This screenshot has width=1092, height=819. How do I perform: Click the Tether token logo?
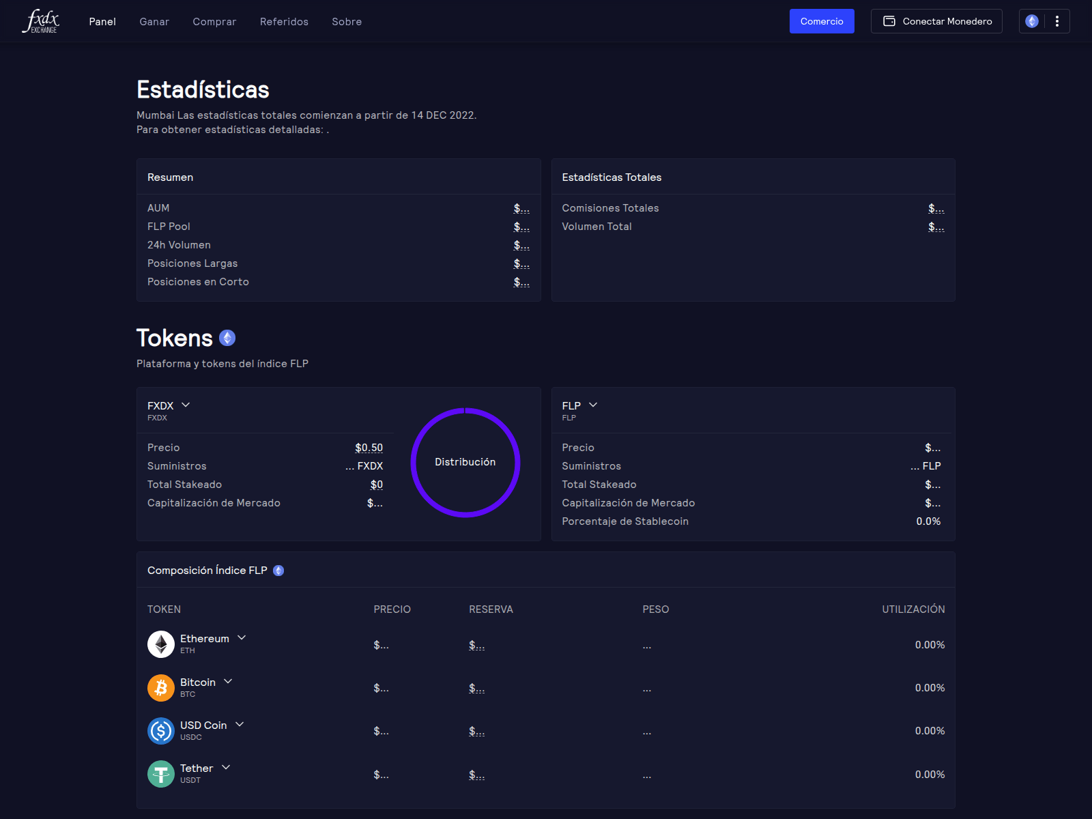click(161, 774)
